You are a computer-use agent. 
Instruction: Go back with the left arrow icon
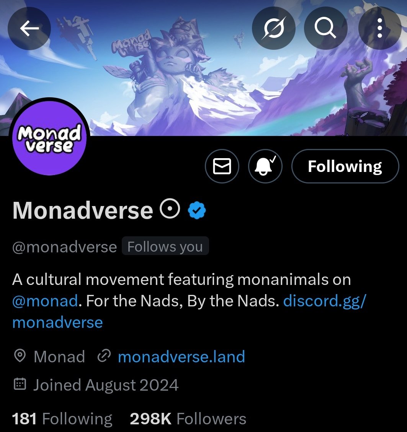click(x=29, y=28)
